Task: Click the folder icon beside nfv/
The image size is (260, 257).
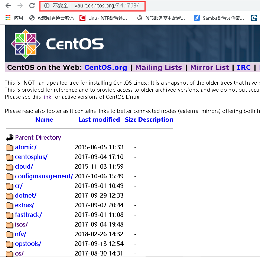Action: click(x=10, y=234)
